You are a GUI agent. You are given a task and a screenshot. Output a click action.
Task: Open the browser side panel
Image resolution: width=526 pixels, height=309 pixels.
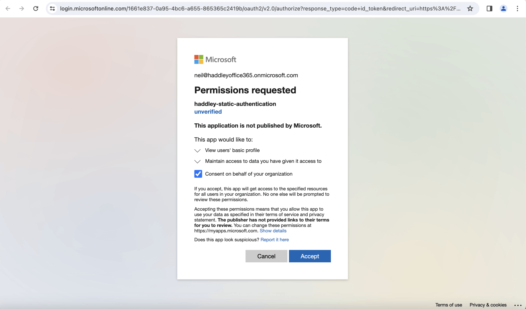(490, 9)
